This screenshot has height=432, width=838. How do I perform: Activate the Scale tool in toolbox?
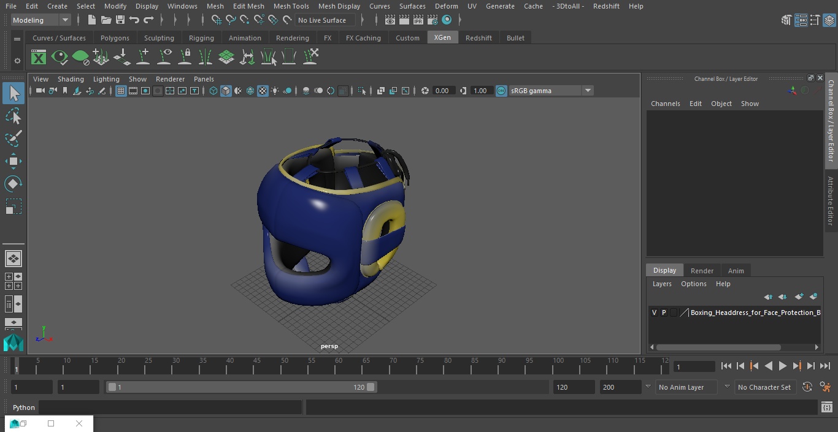tap(13, 207)
